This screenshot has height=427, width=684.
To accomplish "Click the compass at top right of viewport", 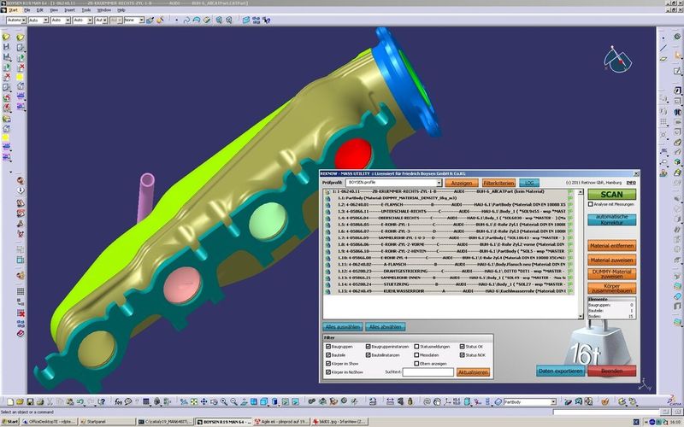I will (617, 60).
